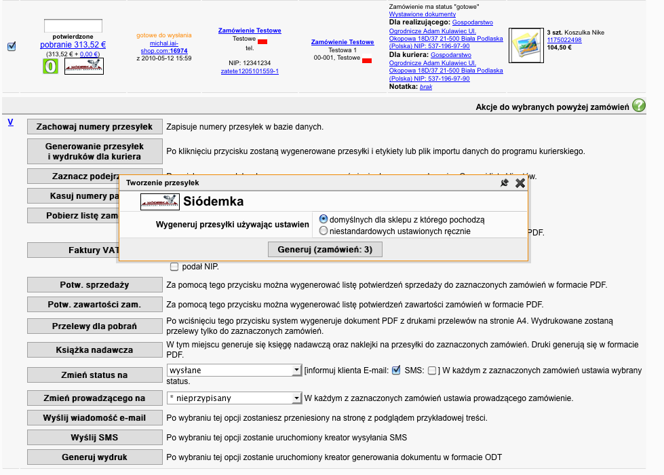Open 'Zamówienie Testowe' link above tel.
664x475 pixels.
pos(250,31)
